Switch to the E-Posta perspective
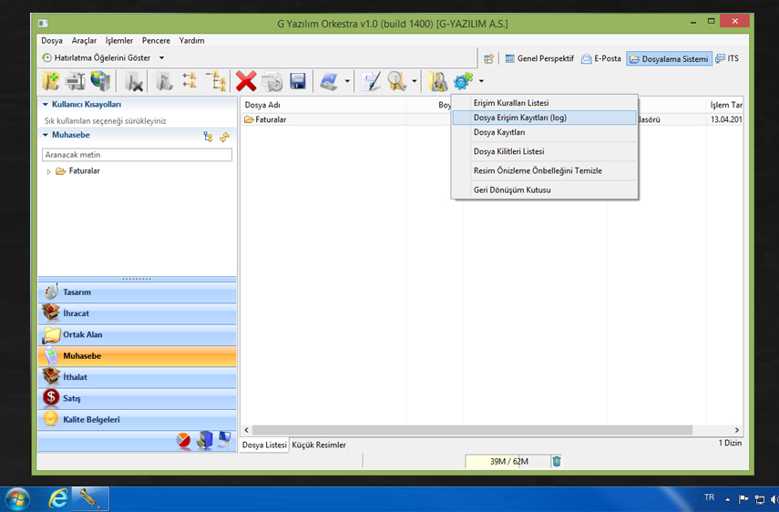 coord(601,58)
